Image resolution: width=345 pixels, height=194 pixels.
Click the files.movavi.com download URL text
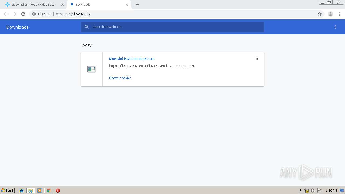[x=152, y=66]
